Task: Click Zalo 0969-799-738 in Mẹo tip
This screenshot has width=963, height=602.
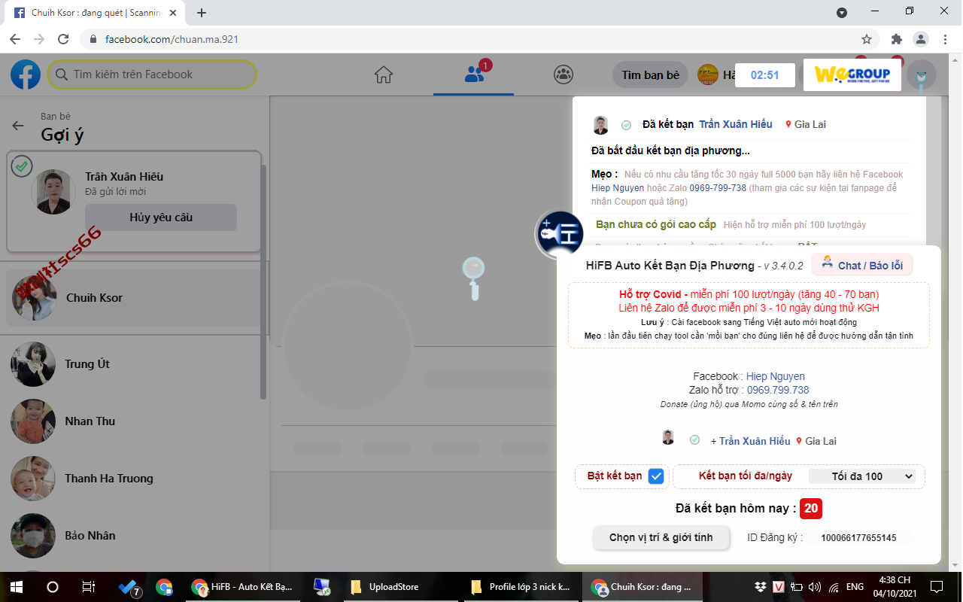Action: point(718,188)
